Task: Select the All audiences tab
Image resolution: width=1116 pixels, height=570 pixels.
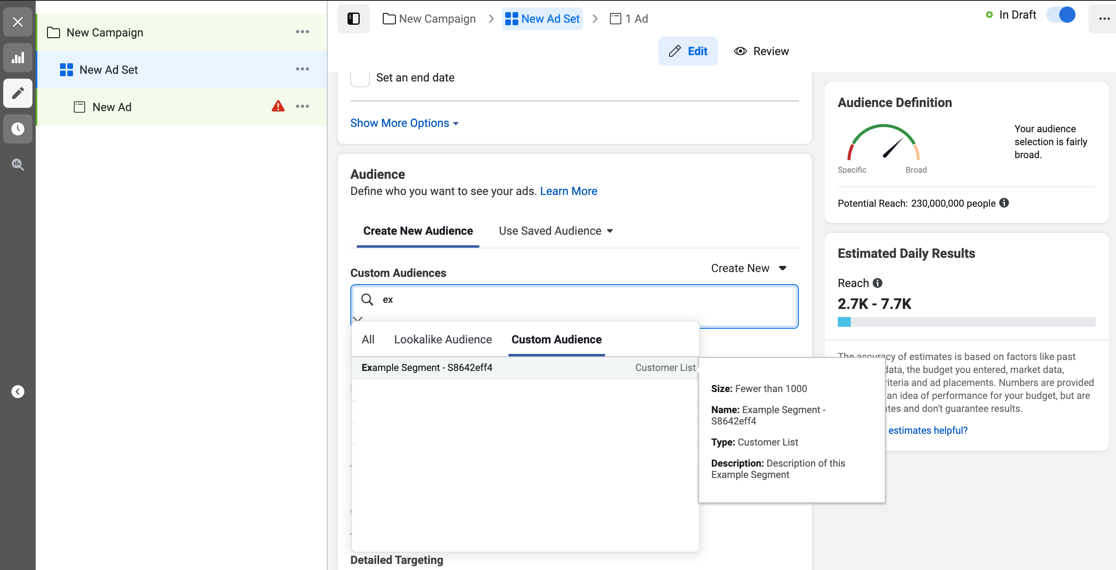Action: (x=367, y=339)
